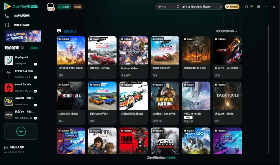Click the yellow mini-mode window icon
This screenshot has width=280, height=165.
click(x=252, y=7)
